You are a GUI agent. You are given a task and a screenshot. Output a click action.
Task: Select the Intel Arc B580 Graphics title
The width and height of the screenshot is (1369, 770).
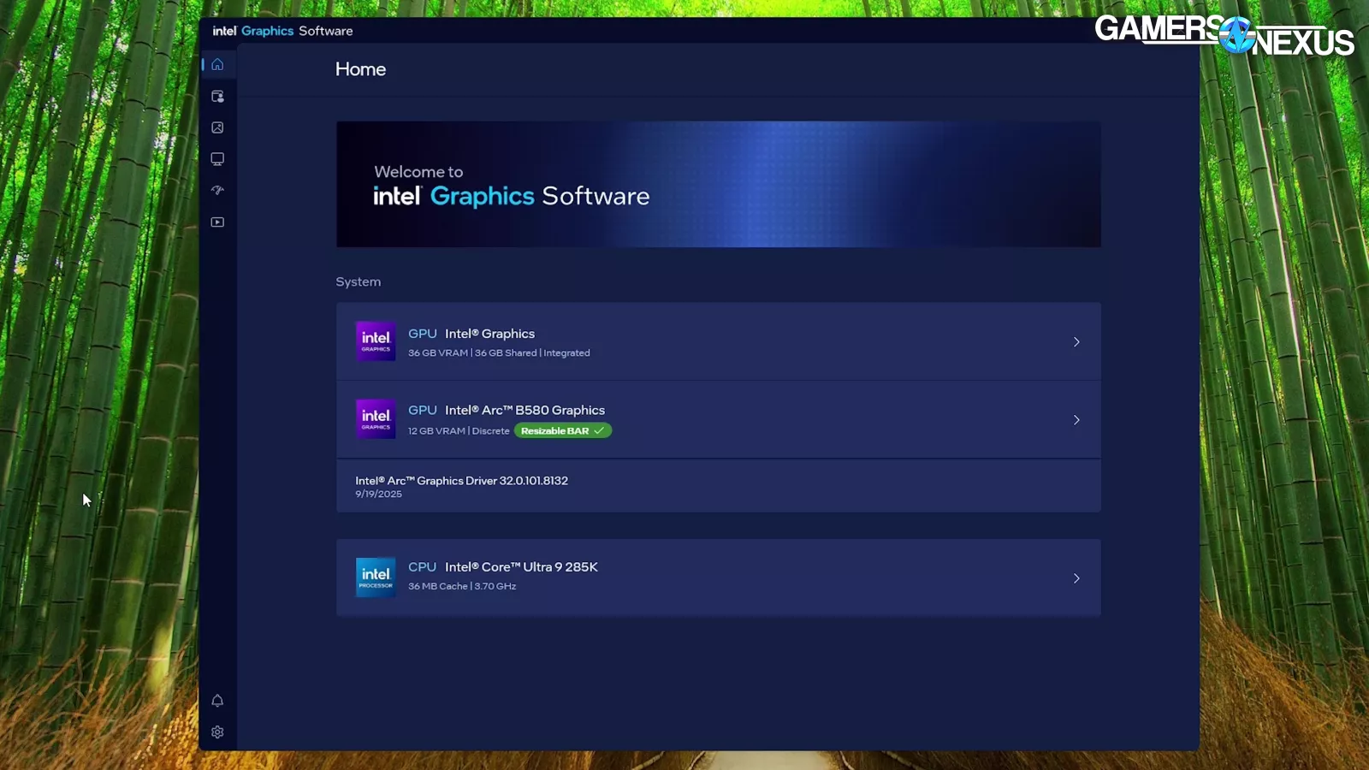[x=524, y=411]
